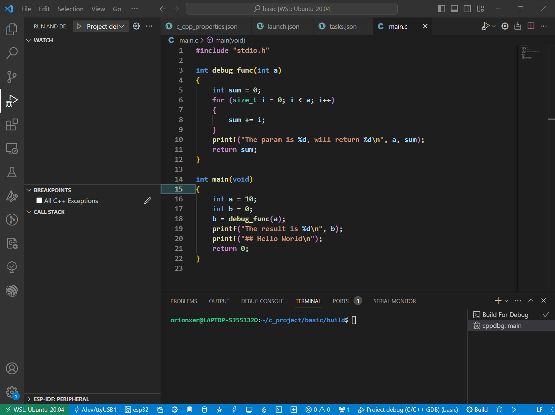Open the Accounts menu icon
555x415 pixels.
[x=12, y=368]
